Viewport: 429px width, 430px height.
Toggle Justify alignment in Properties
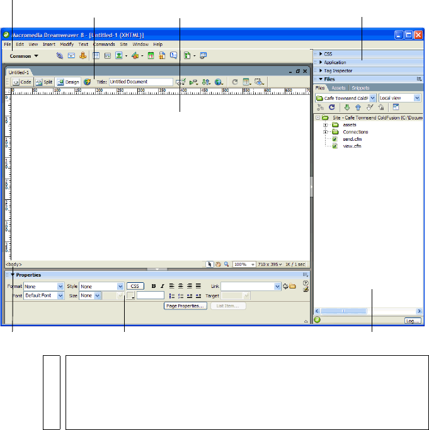tap(198, 286)
